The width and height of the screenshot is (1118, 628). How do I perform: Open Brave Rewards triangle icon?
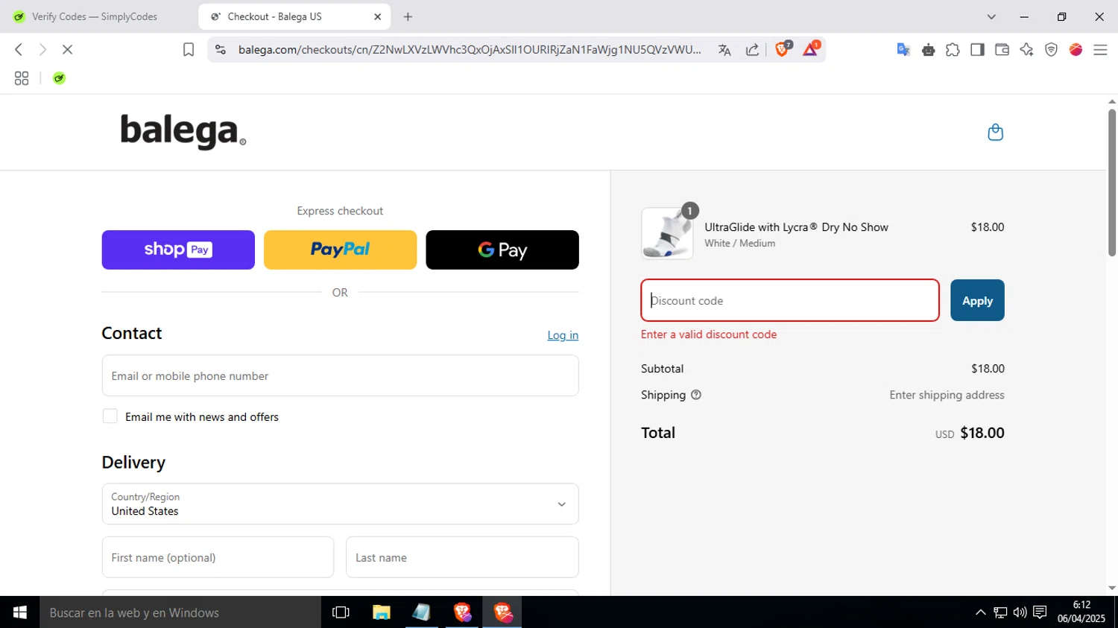[810, 49]
